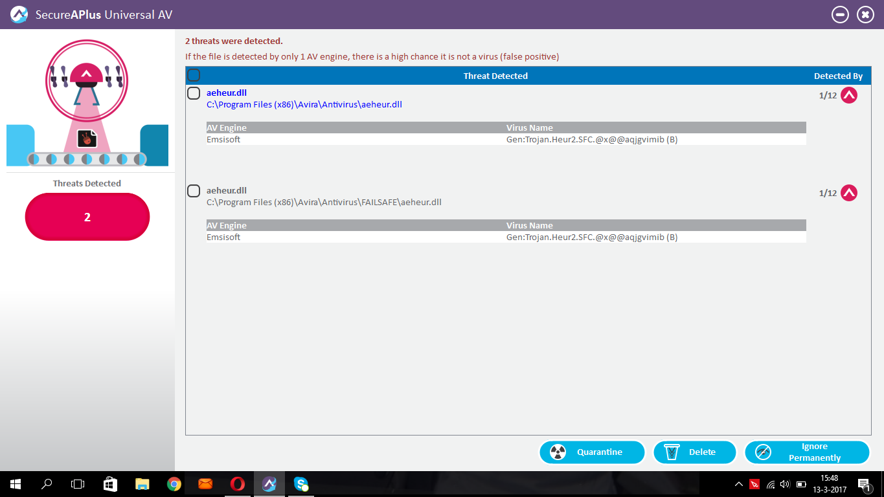Tick the select-all checkbox in the Threat Detected header

pos(194,76)
